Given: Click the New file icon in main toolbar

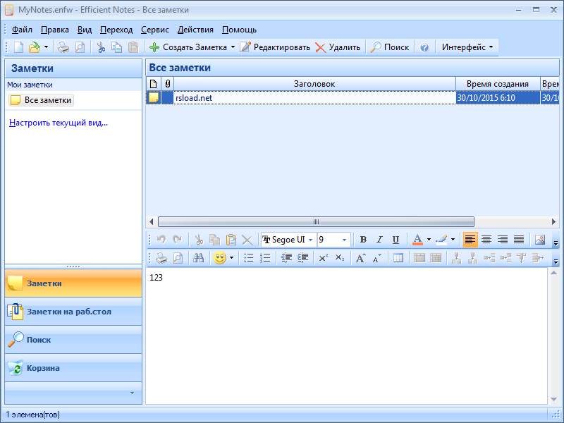Looking at the screenshot, I should tap(19, 47).
